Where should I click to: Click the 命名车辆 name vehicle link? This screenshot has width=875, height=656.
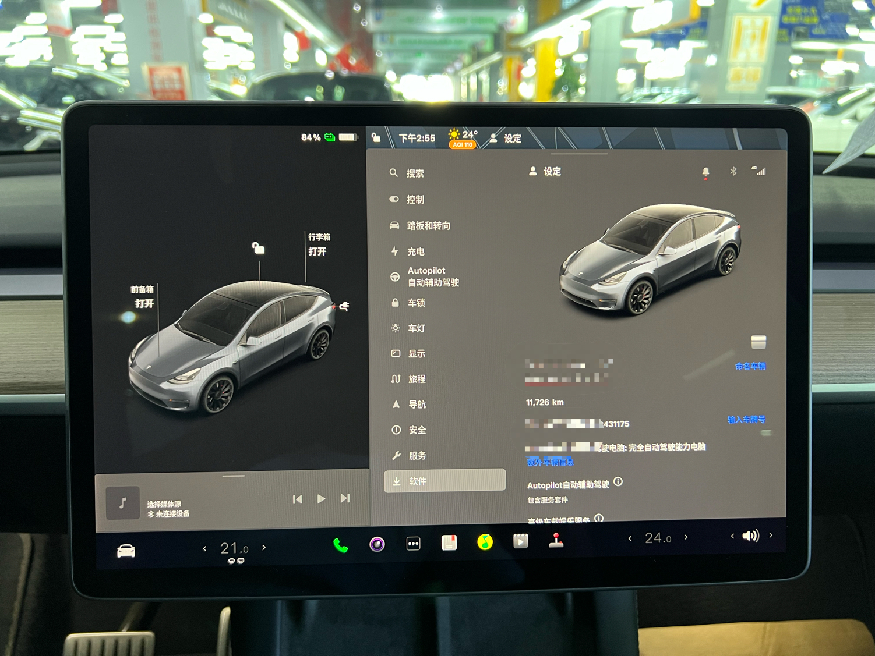(750, 366)
